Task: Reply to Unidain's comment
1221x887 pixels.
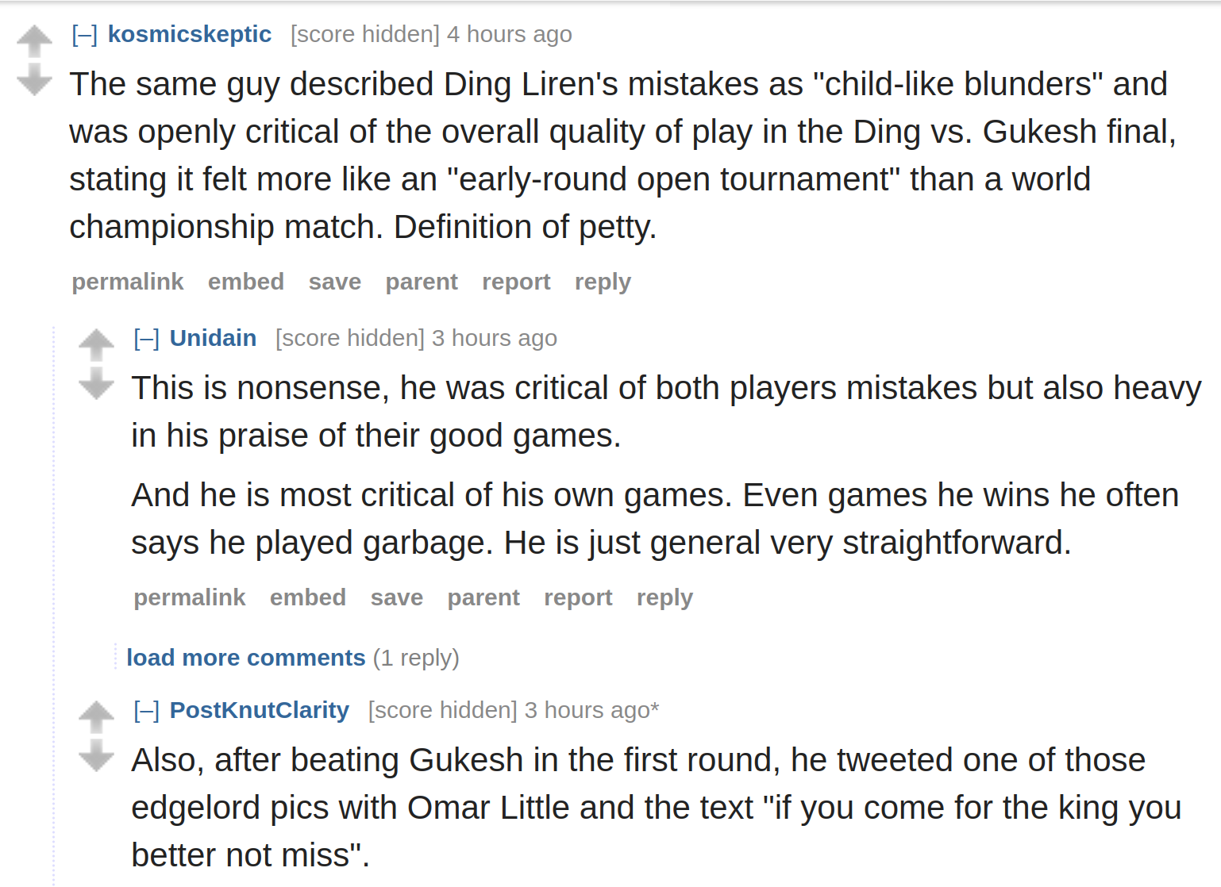Action: tap(664, 597)
